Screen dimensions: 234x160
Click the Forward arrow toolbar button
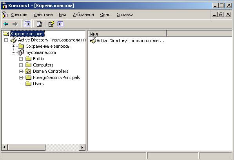pos(15,24)
